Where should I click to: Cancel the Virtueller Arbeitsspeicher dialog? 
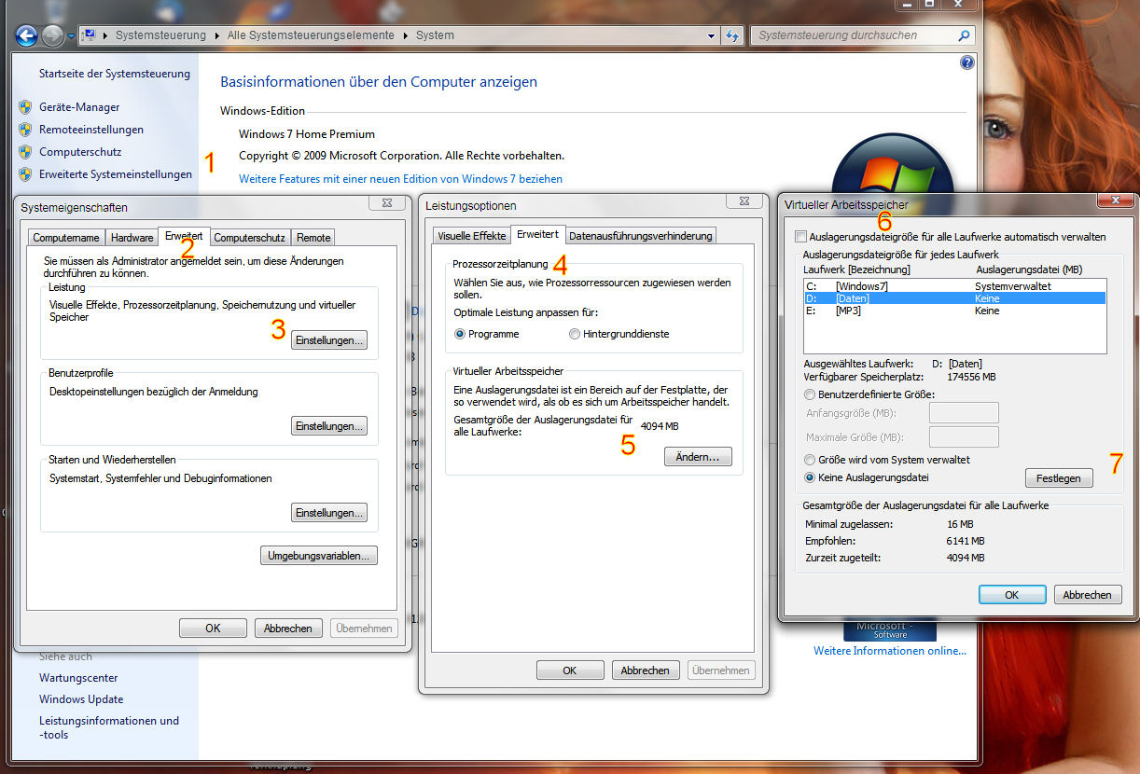[1088, 594]
